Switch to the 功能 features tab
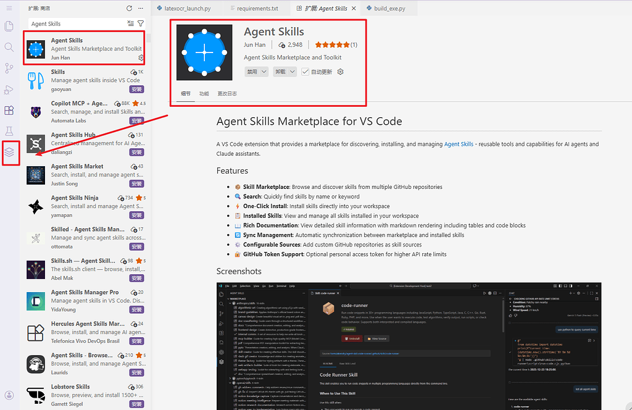 click(204, 93)
